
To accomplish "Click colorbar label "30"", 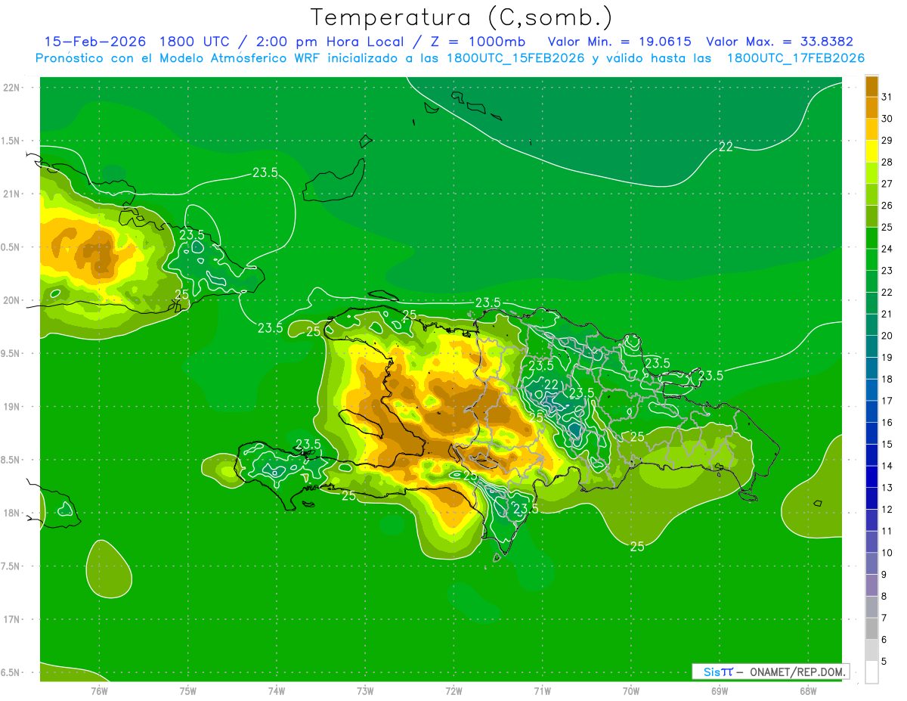I will click(887, 118).
